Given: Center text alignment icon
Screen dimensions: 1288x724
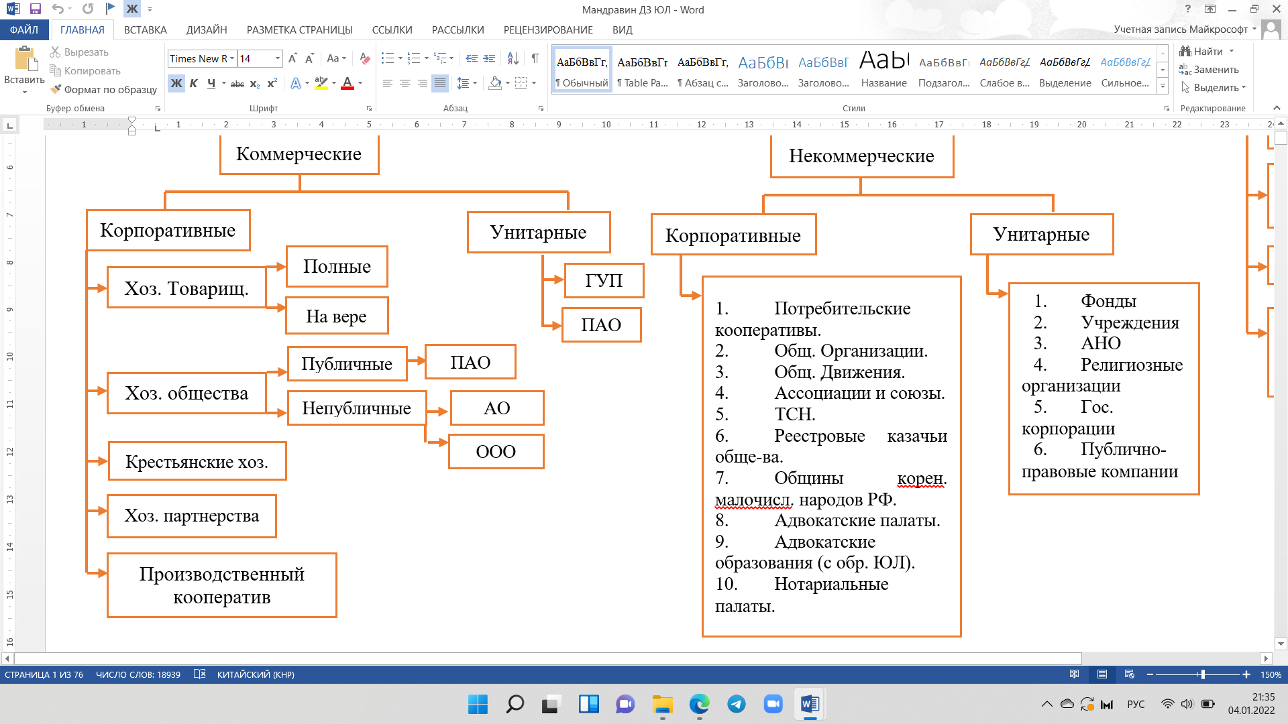Looking at the screenshot, I should pyautogui.click(x=405, y=84).
